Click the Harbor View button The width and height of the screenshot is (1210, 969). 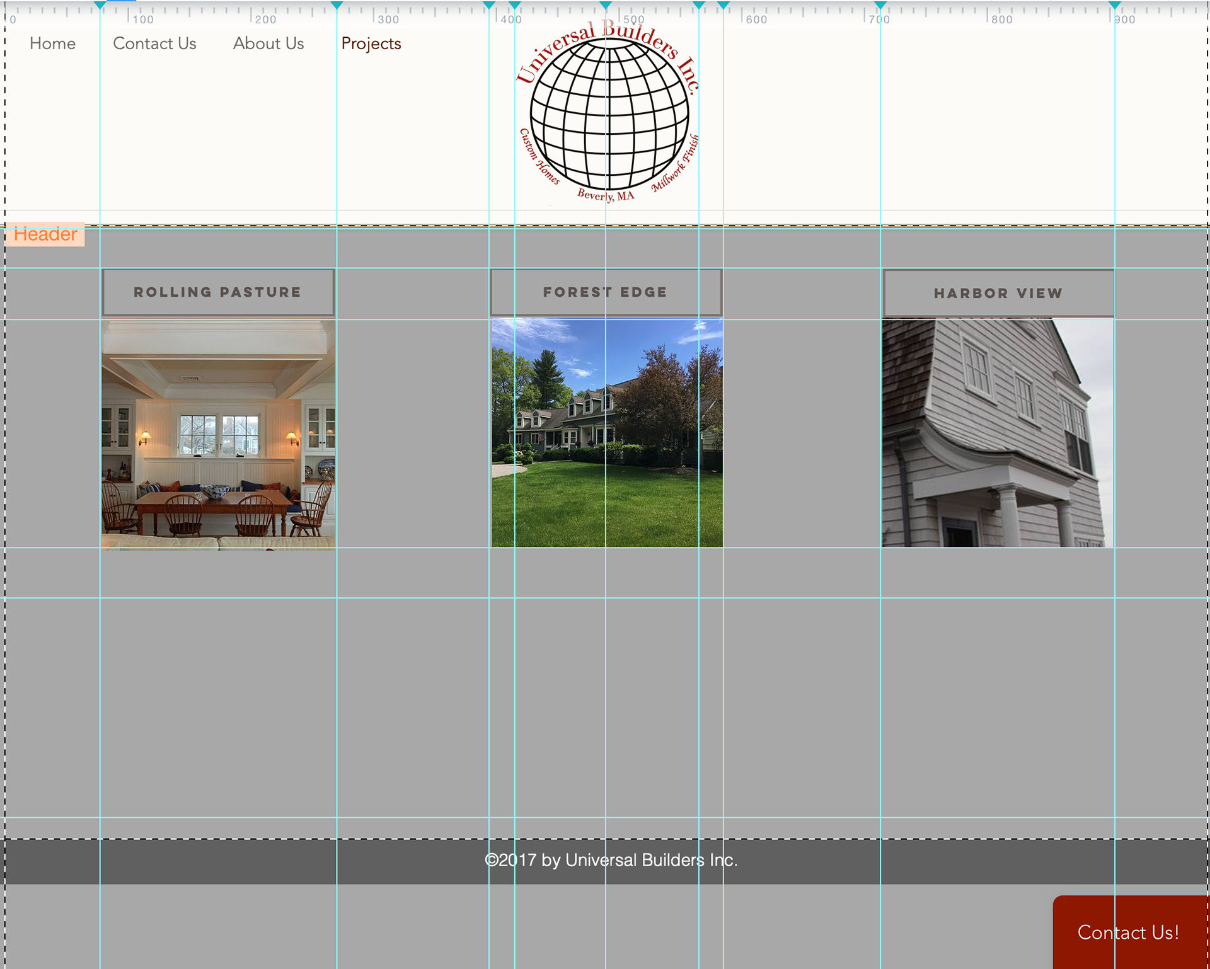(x=998, y=294)
